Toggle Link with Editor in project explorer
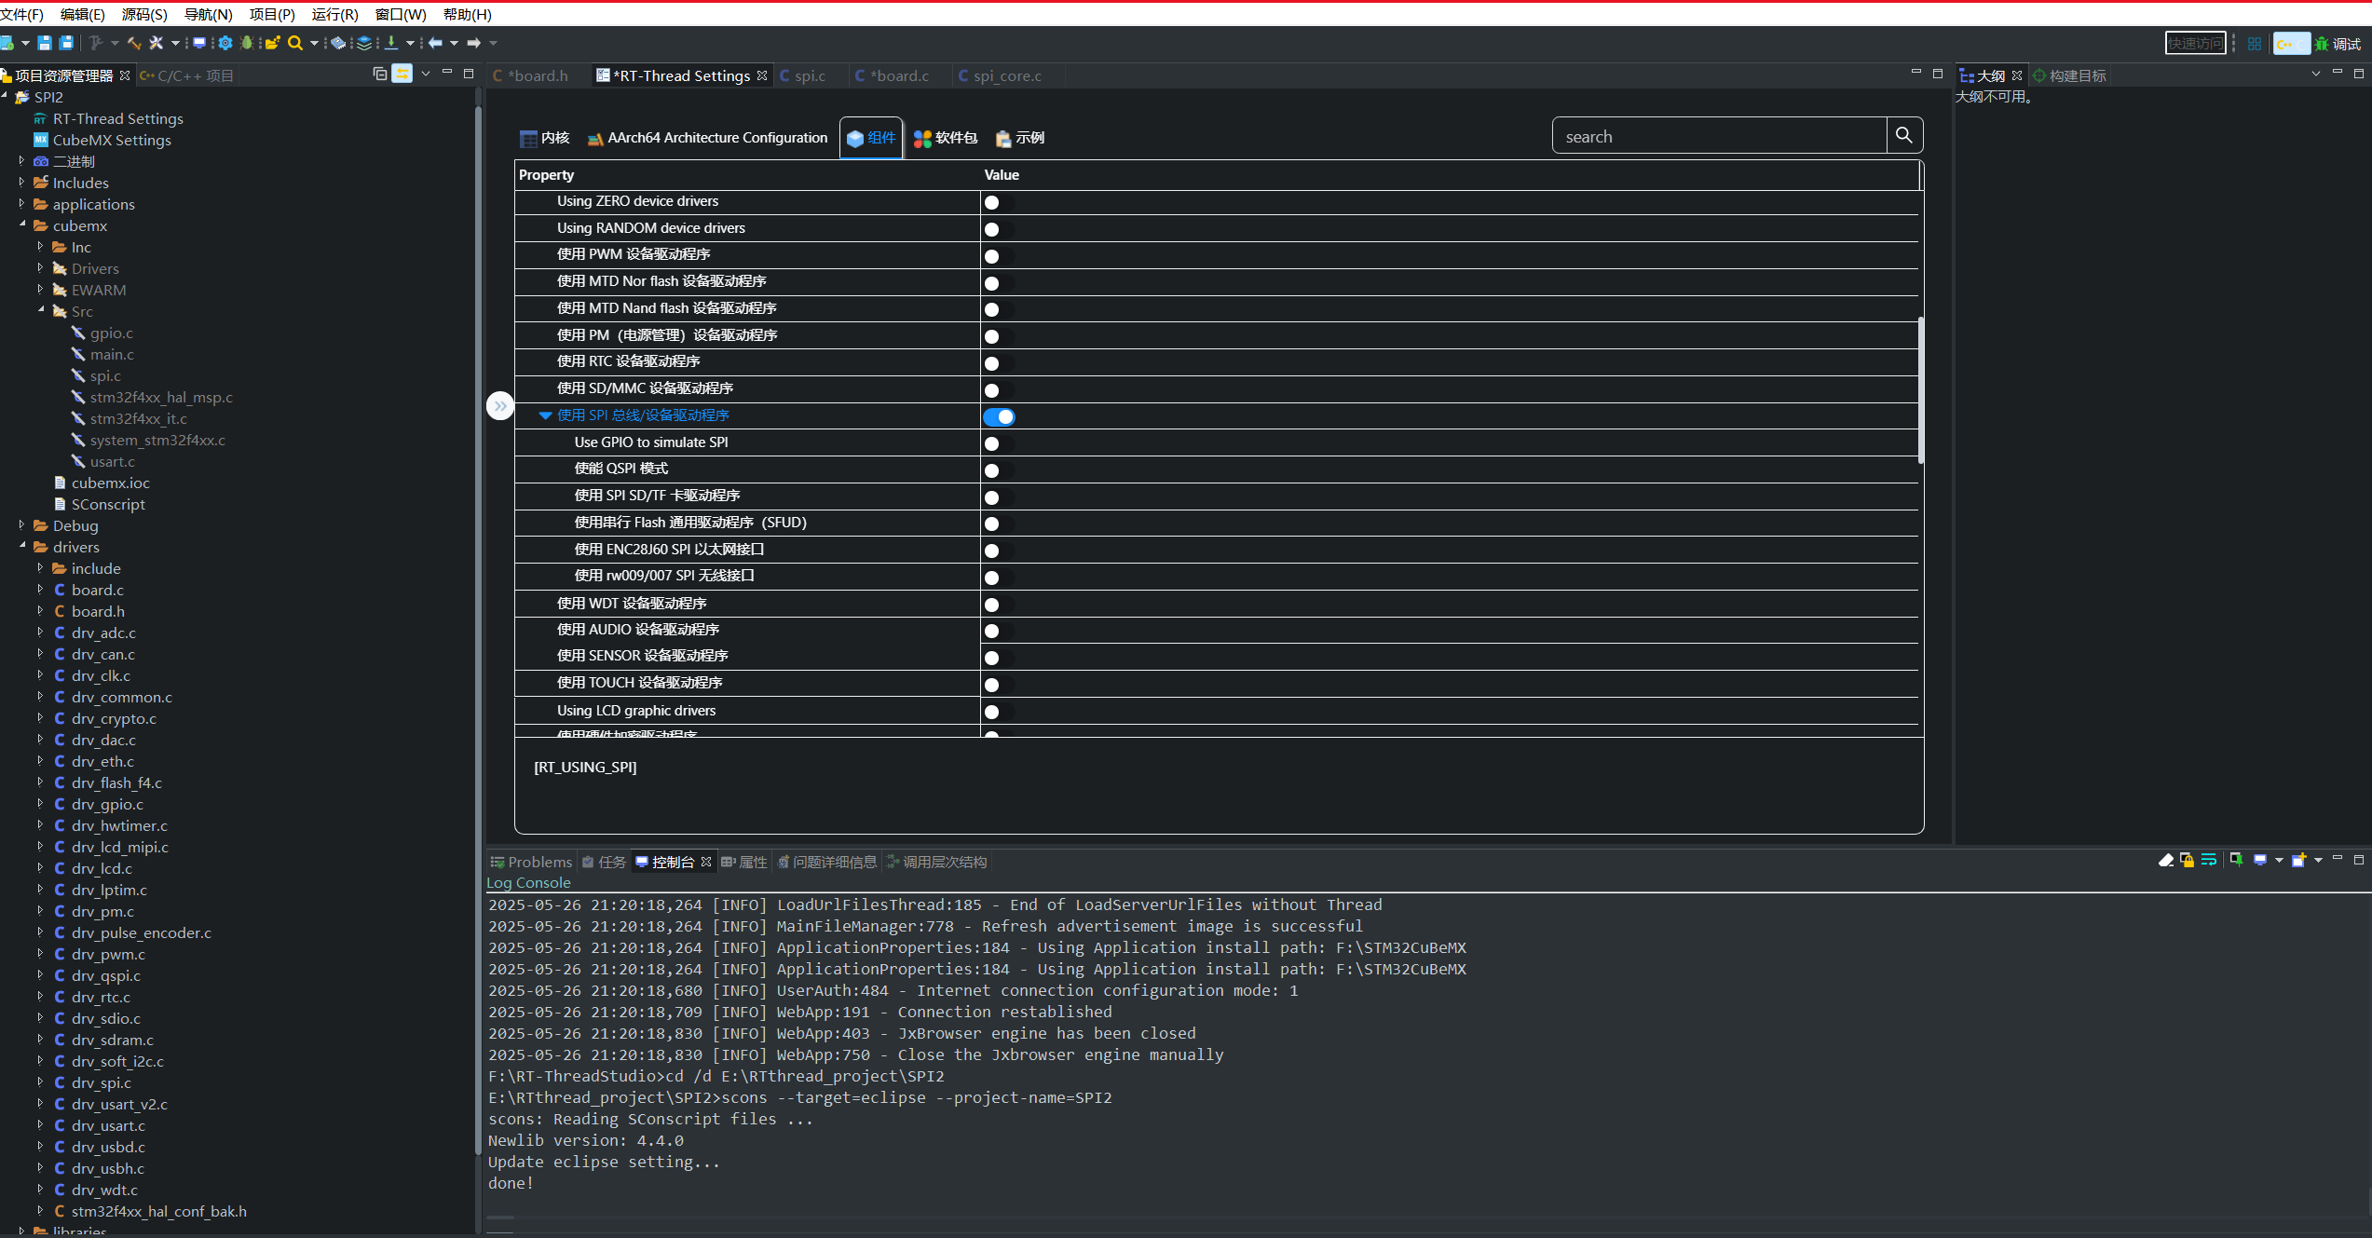 (402, 75)
